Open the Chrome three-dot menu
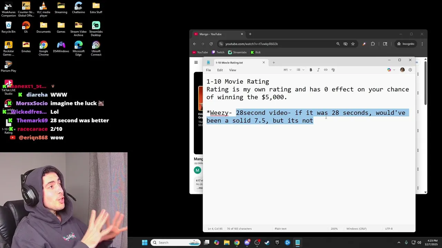 (x=422, y=44)
